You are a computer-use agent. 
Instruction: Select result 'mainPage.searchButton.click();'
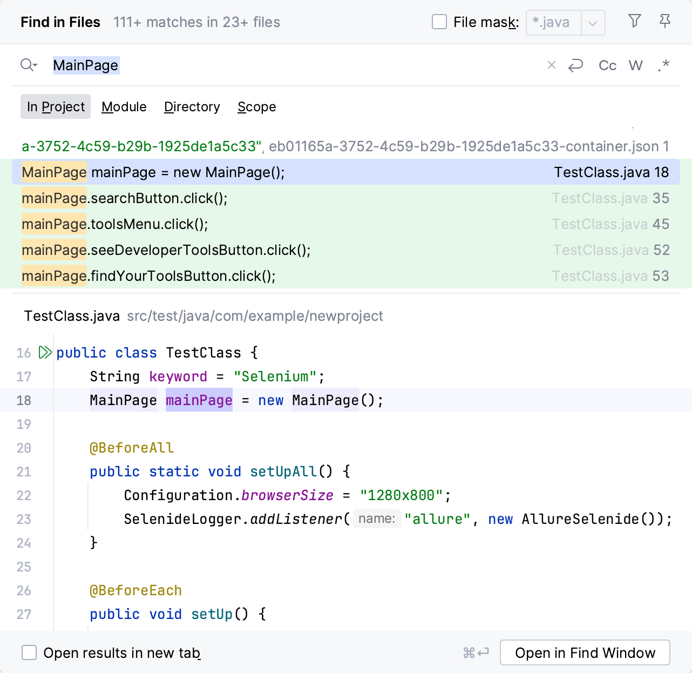click(345, 198)
